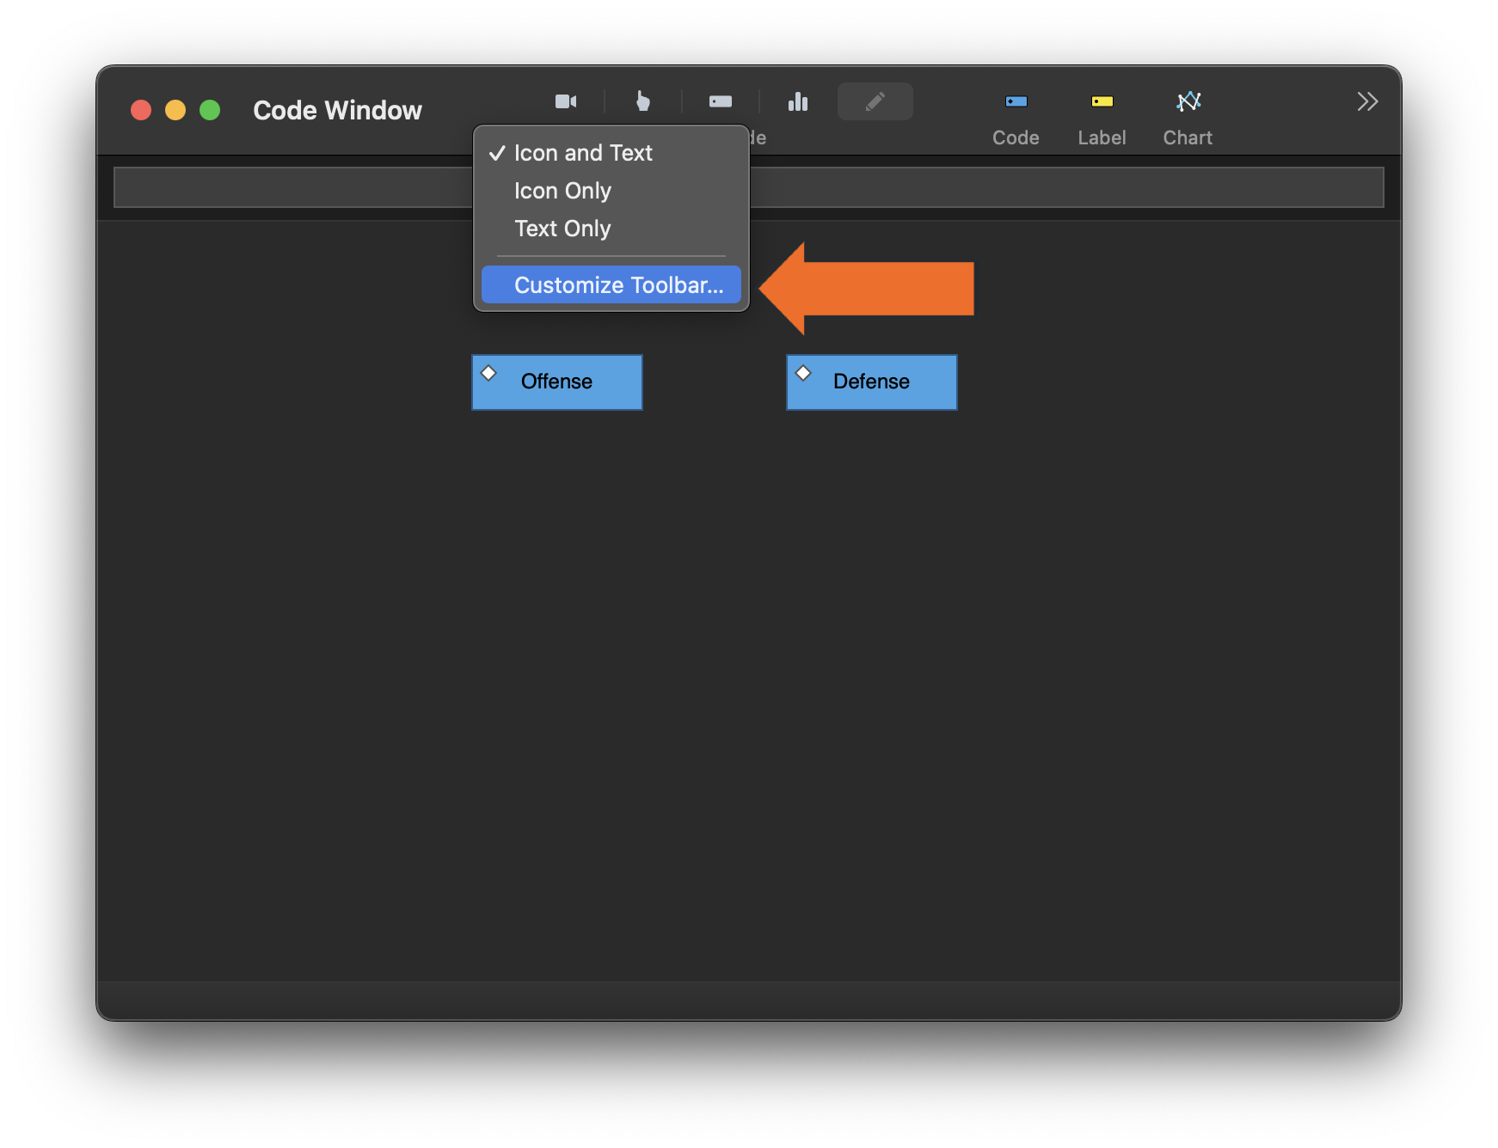Click the video camera toolbar icon
The image size is (1498, 1148).
[x=565, y=102]
